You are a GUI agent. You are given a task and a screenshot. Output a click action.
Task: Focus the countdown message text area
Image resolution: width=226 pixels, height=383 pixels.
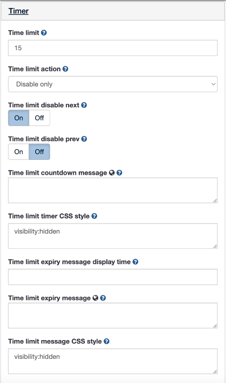click(x=113, y=190)
